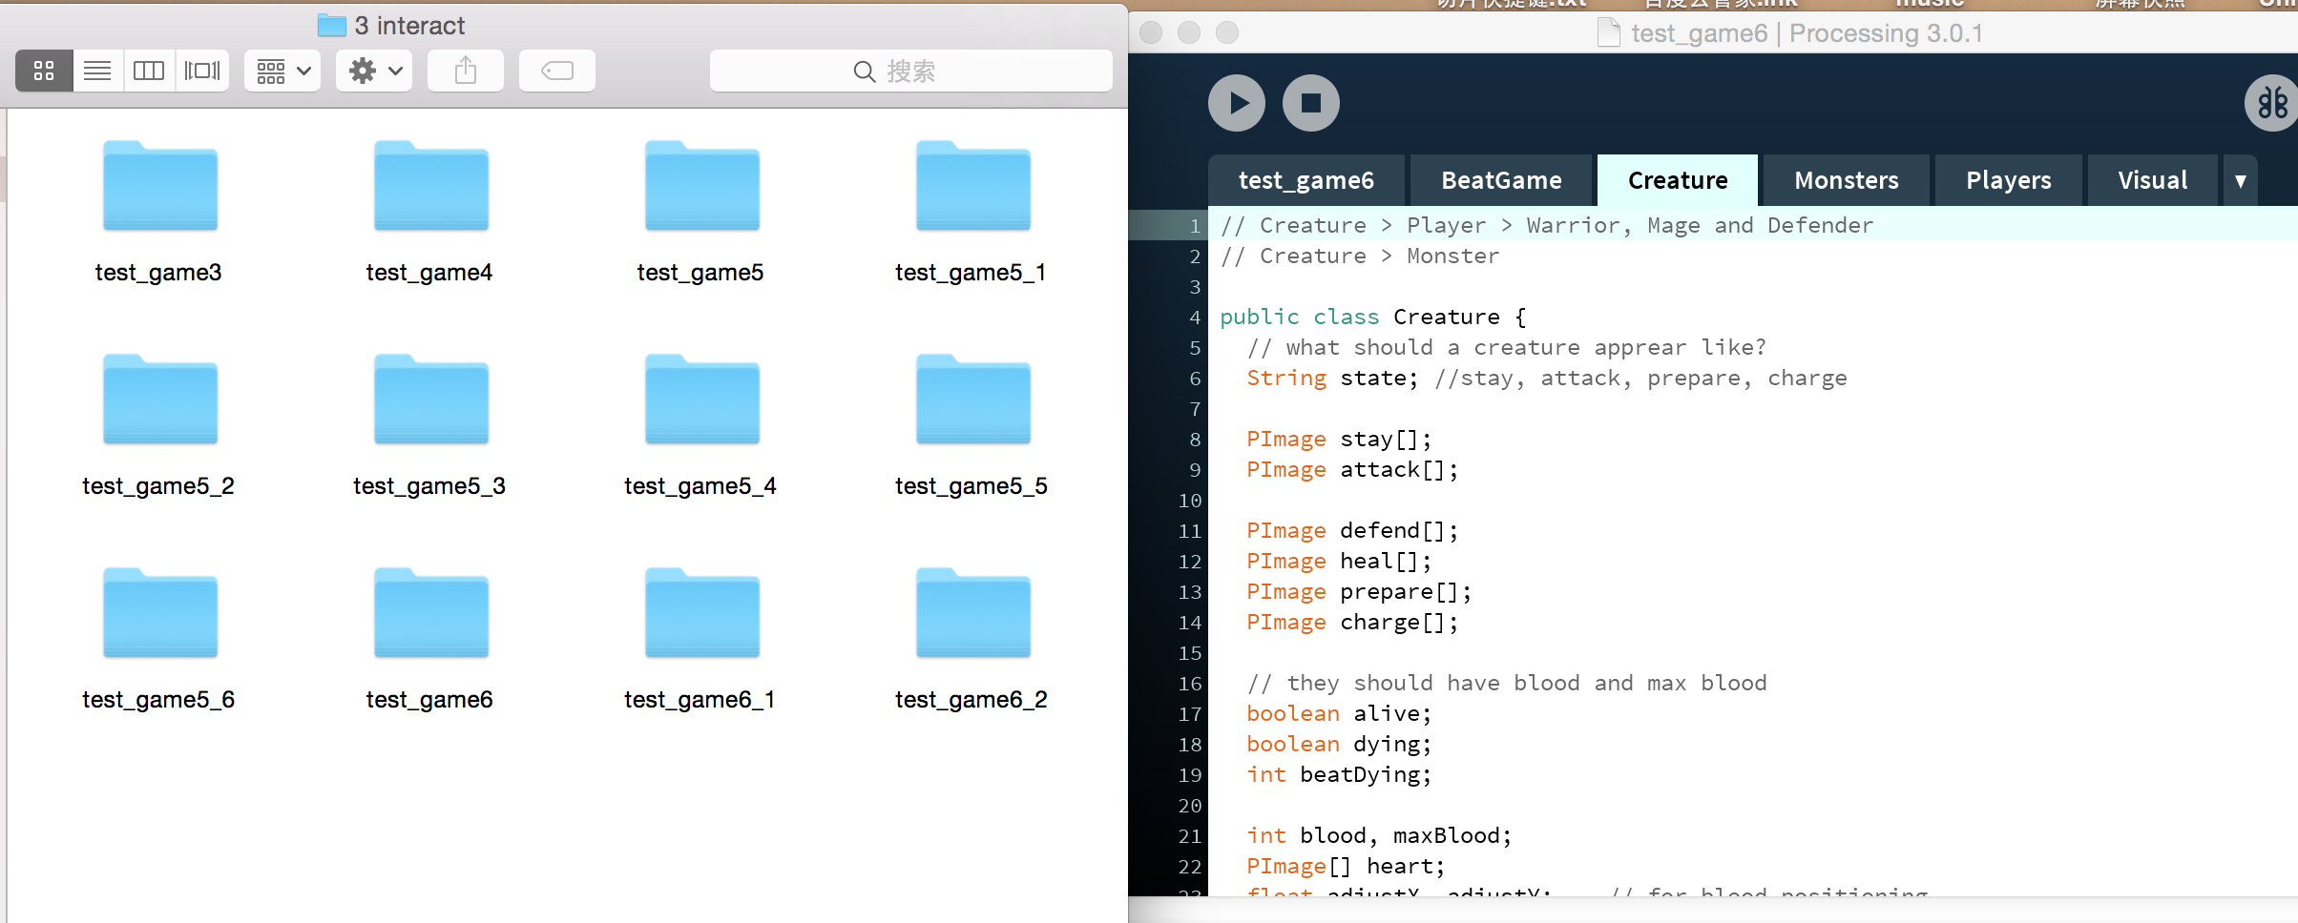
Task: Expand the hidden tabs arrow
Action: click(2240, 180)
